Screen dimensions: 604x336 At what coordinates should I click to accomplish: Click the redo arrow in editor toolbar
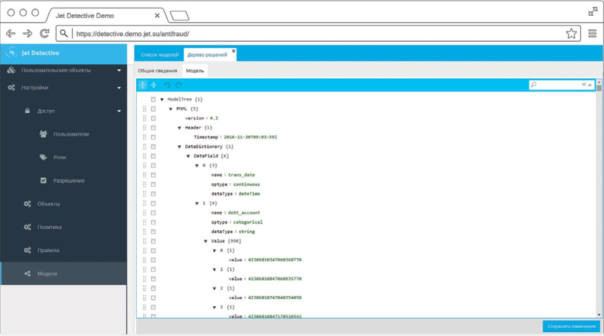178,85
